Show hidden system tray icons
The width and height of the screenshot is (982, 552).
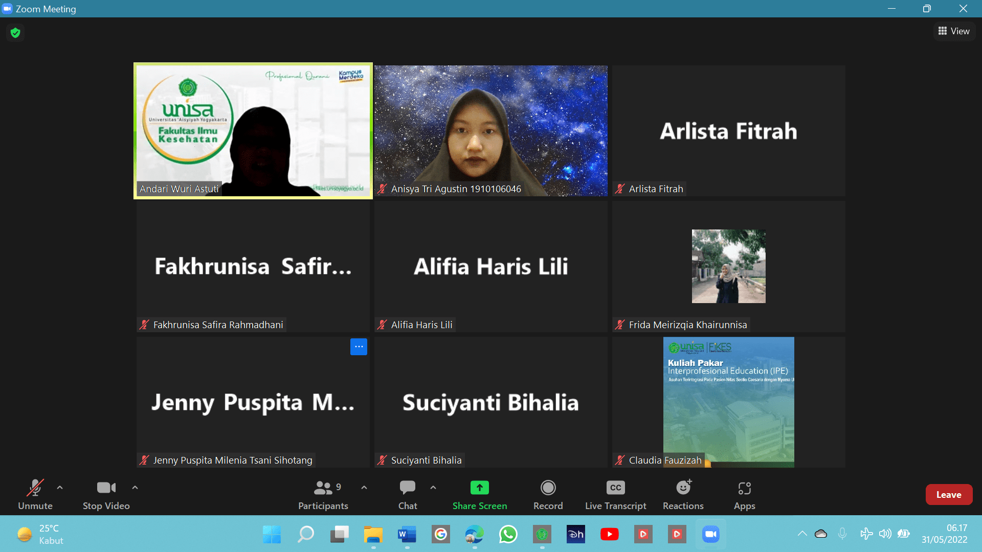pyautogui.click(x=802, y=534)
